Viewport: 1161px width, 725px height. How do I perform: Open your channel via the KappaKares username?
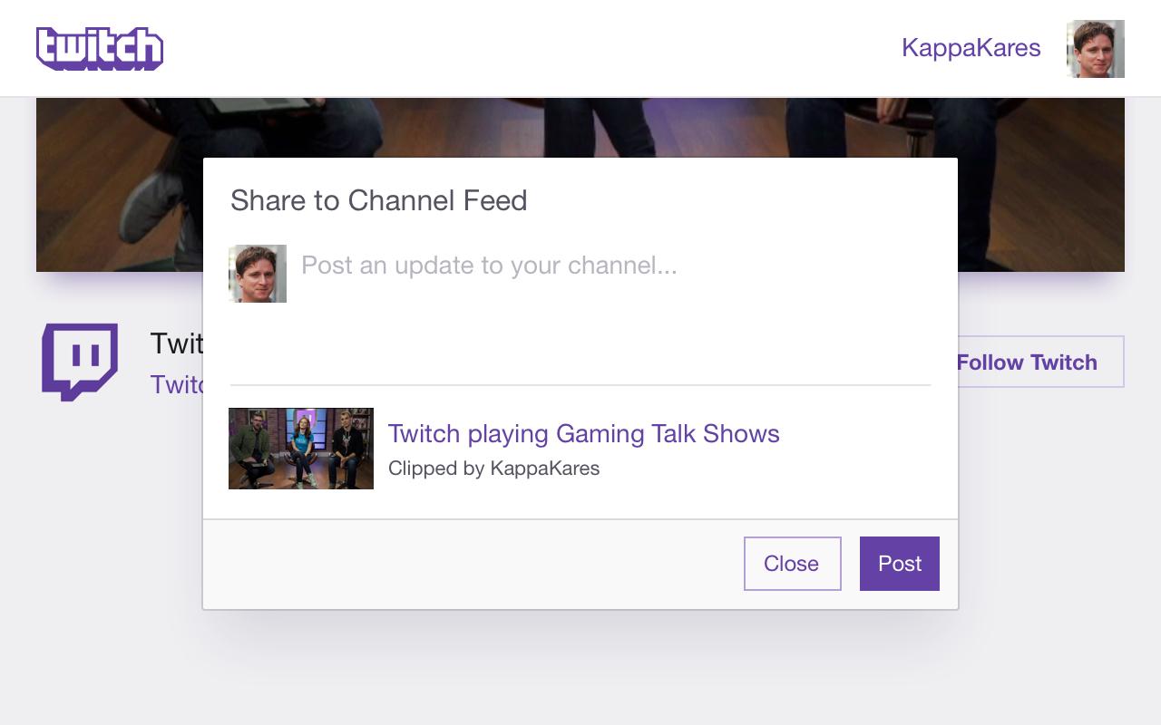click(971, 48)
